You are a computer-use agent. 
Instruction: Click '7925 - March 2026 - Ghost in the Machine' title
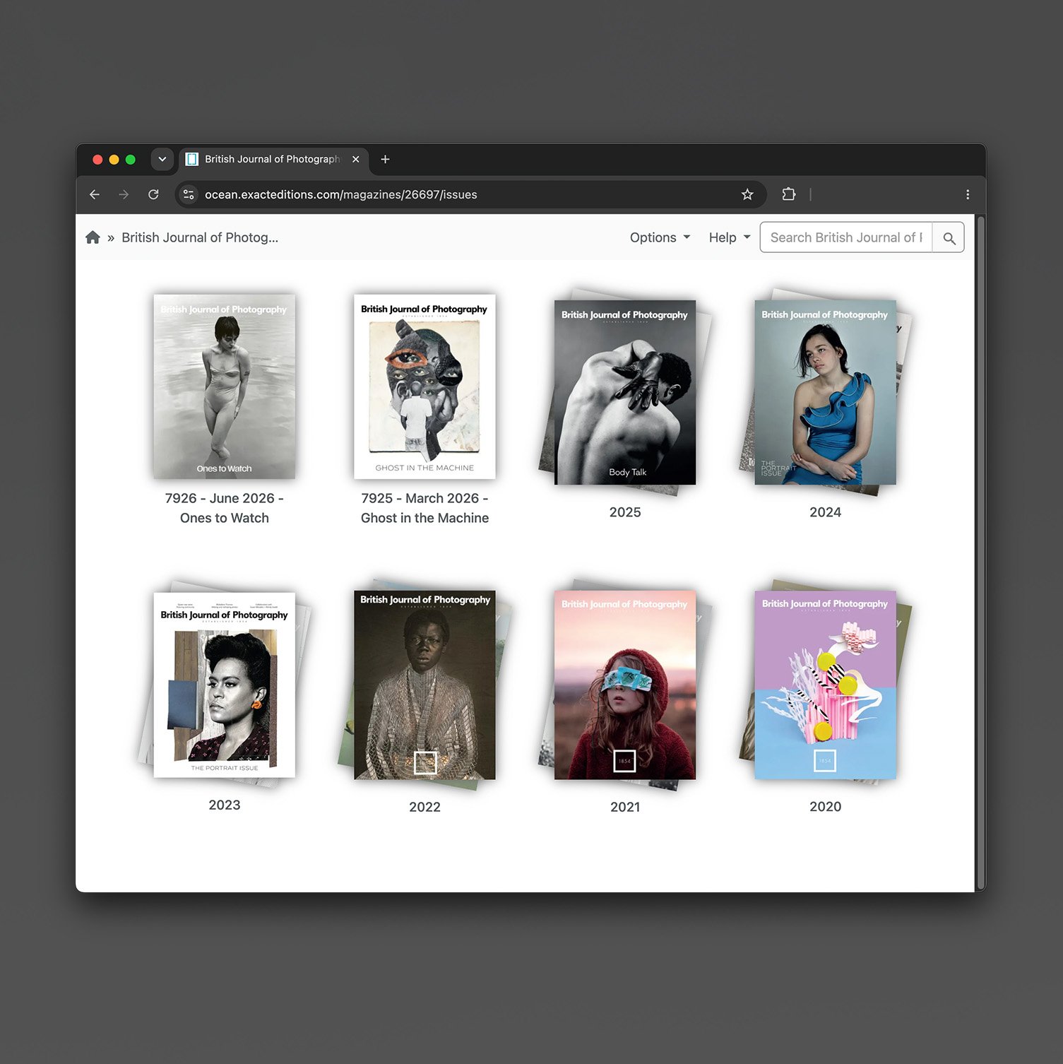(424, 508)
